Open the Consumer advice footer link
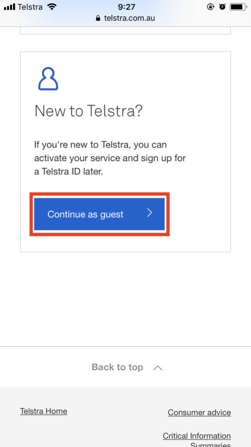The image size is (251, 447). pos(199,412)
